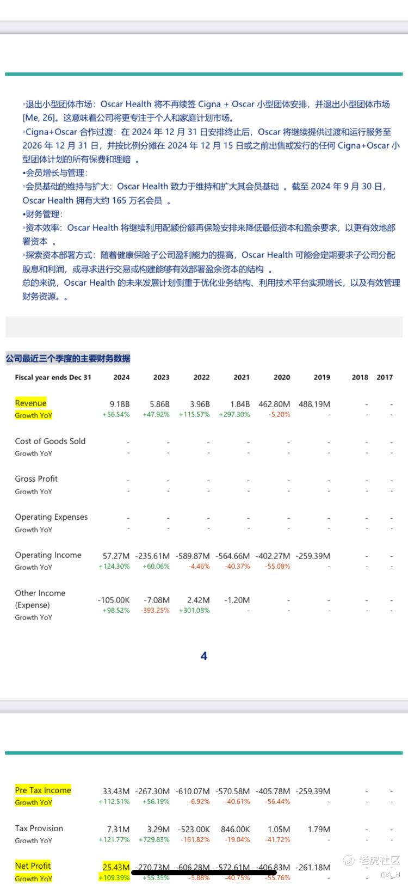Select pre tax income -610.07M
This screenshot has width=408, height=884.
click(193, 791)
